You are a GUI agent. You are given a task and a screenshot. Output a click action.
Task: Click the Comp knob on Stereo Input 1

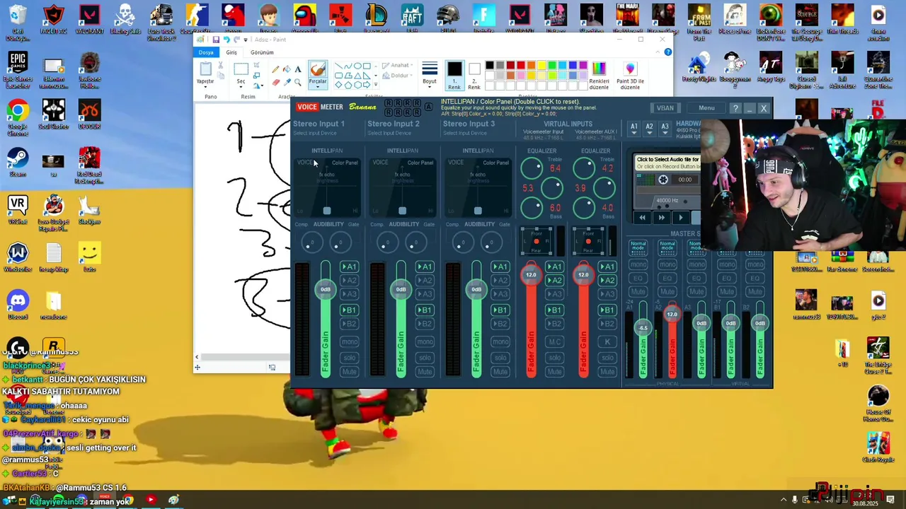(x=311, y=243)
